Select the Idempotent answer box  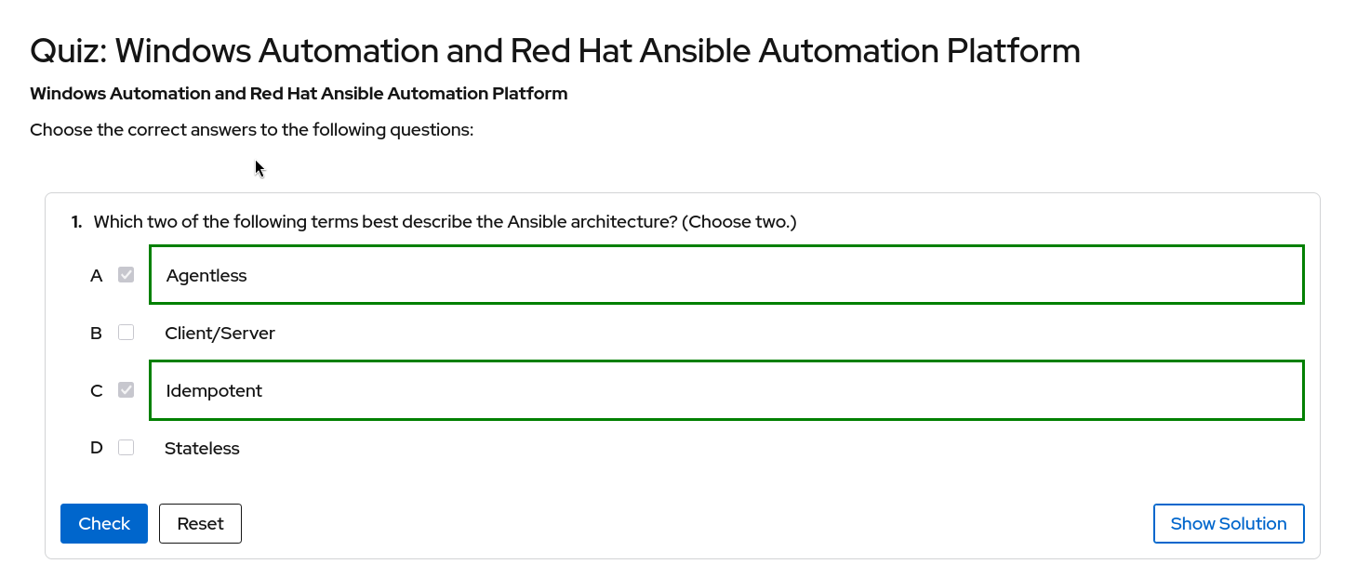pos(725,390)
